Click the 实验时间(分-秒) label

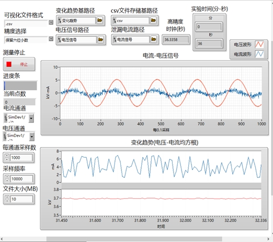coord(209,8)
